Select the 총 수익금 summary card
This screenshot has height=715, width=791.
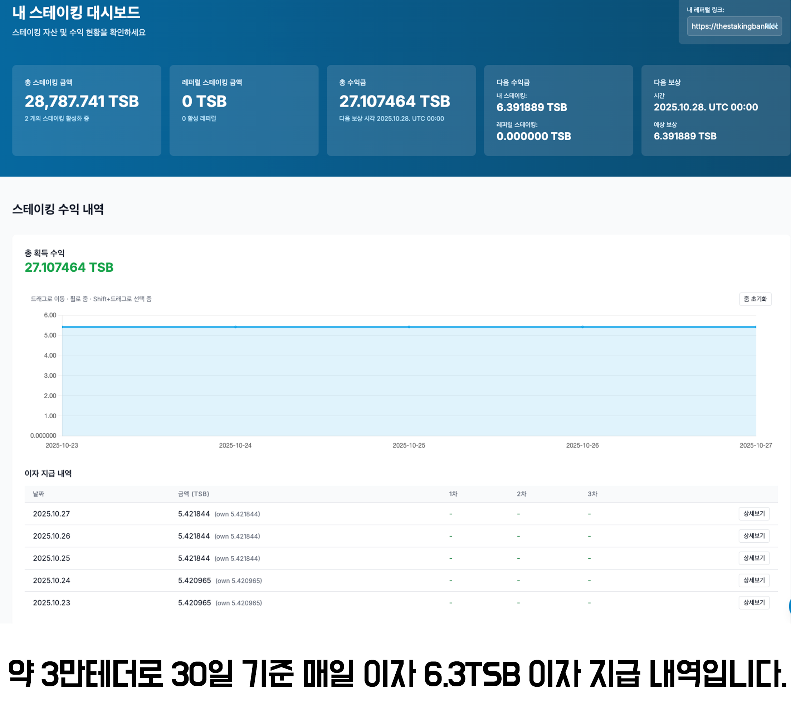click(401, 110)
